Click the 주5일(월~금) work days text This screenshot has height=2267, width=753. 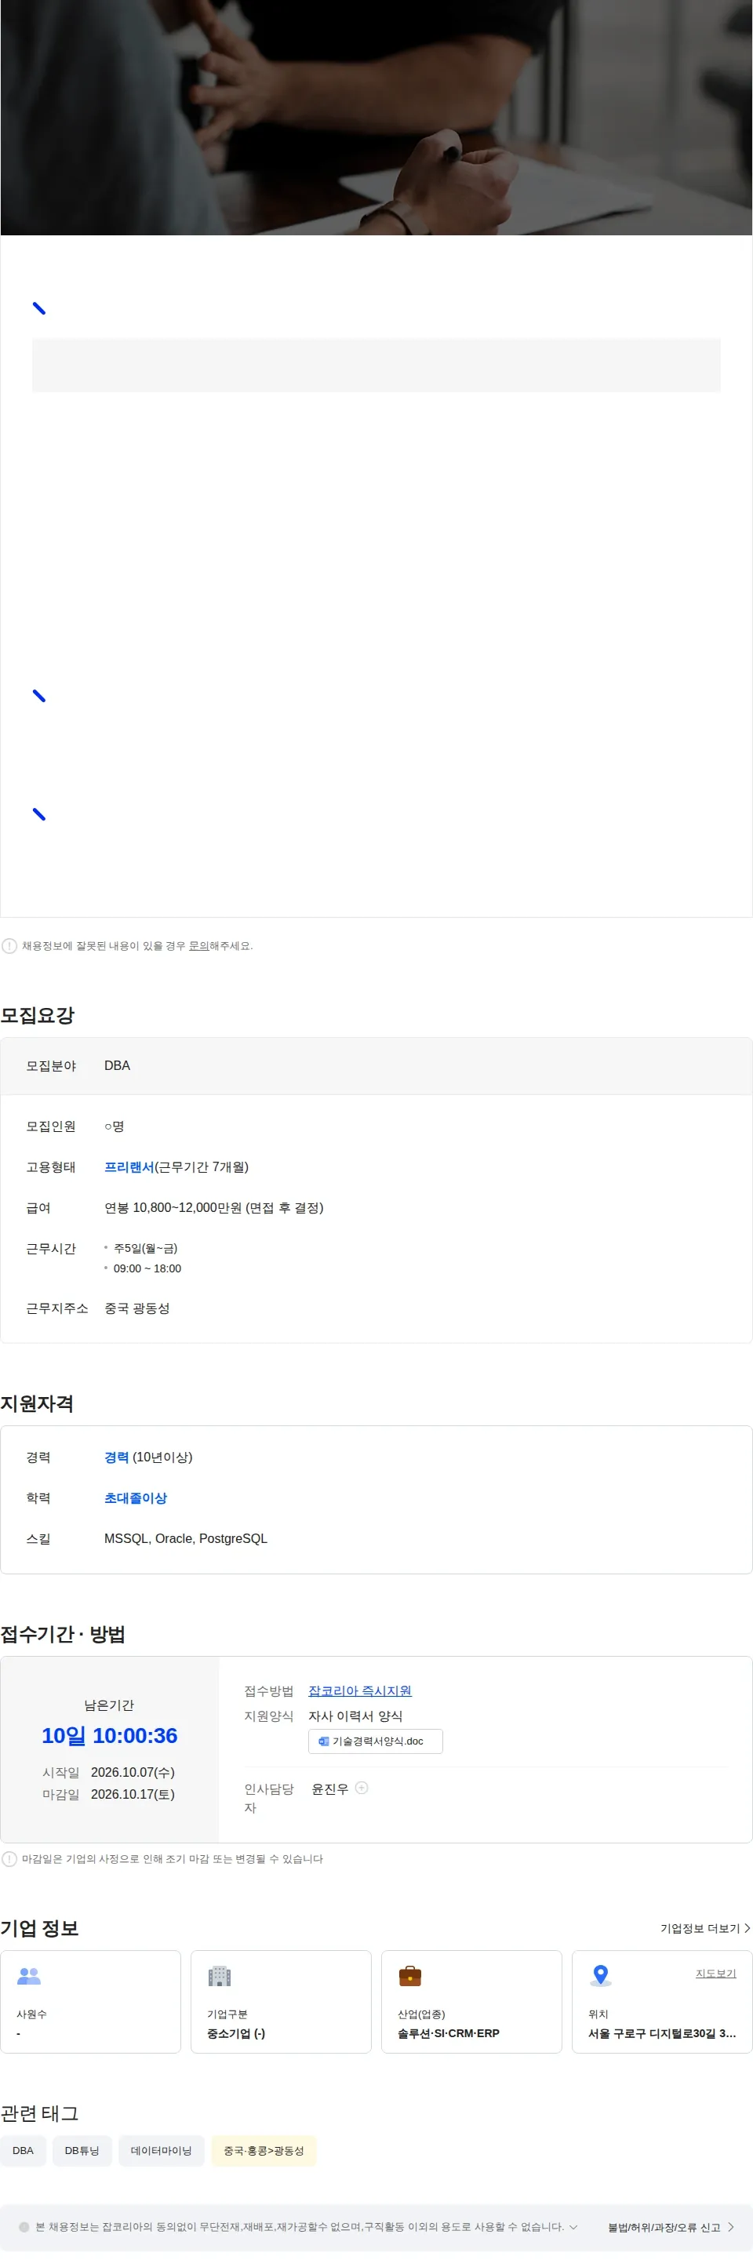(145, 1248)
